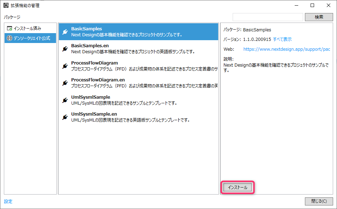Select the UmlSysmlSample.en package title

tap(94, 114)
